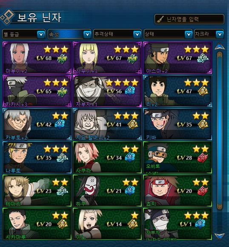Click 오비토 fire attribute icon
The height and width of the screenshot is (247, 229).
point(203,158)
